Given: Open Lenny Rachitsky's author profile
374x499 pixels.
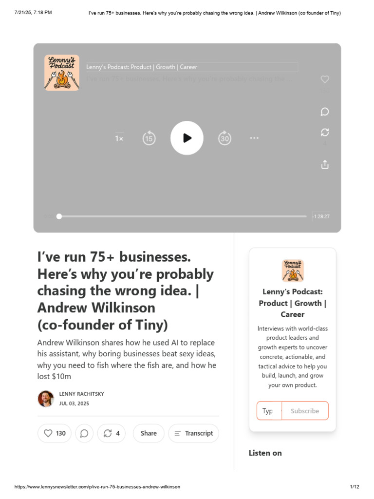Looking at the screenshot, I should click(81, 394).
